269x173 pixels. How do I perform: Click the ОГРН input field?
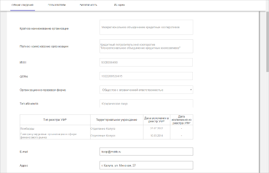(x=146, y=76)
